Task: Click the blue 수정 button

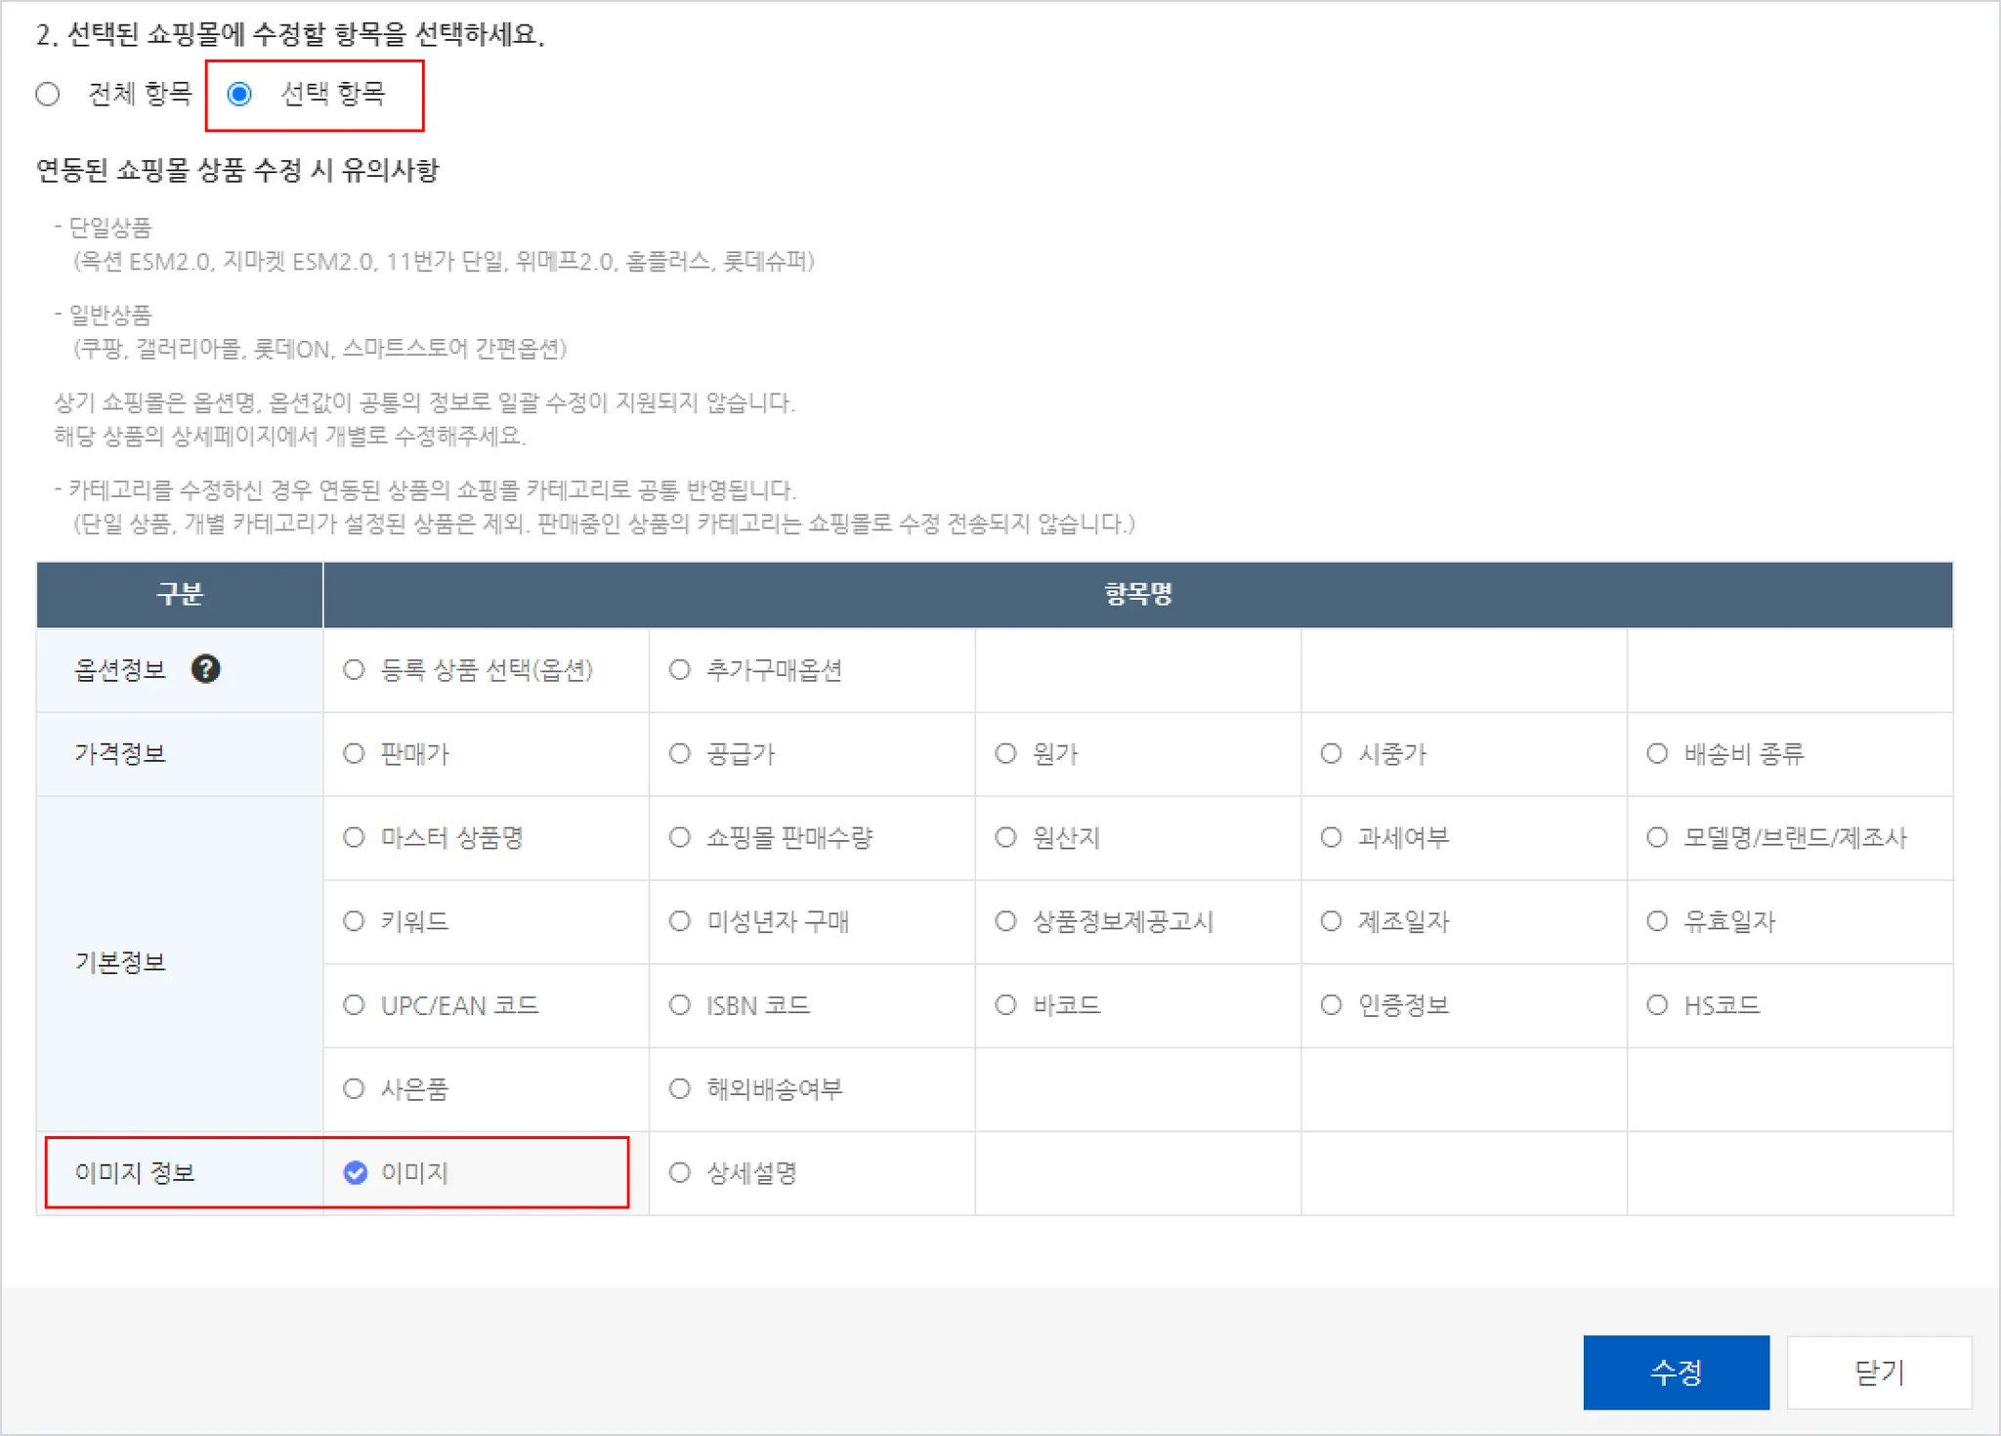Action: click(1676, 1372)
